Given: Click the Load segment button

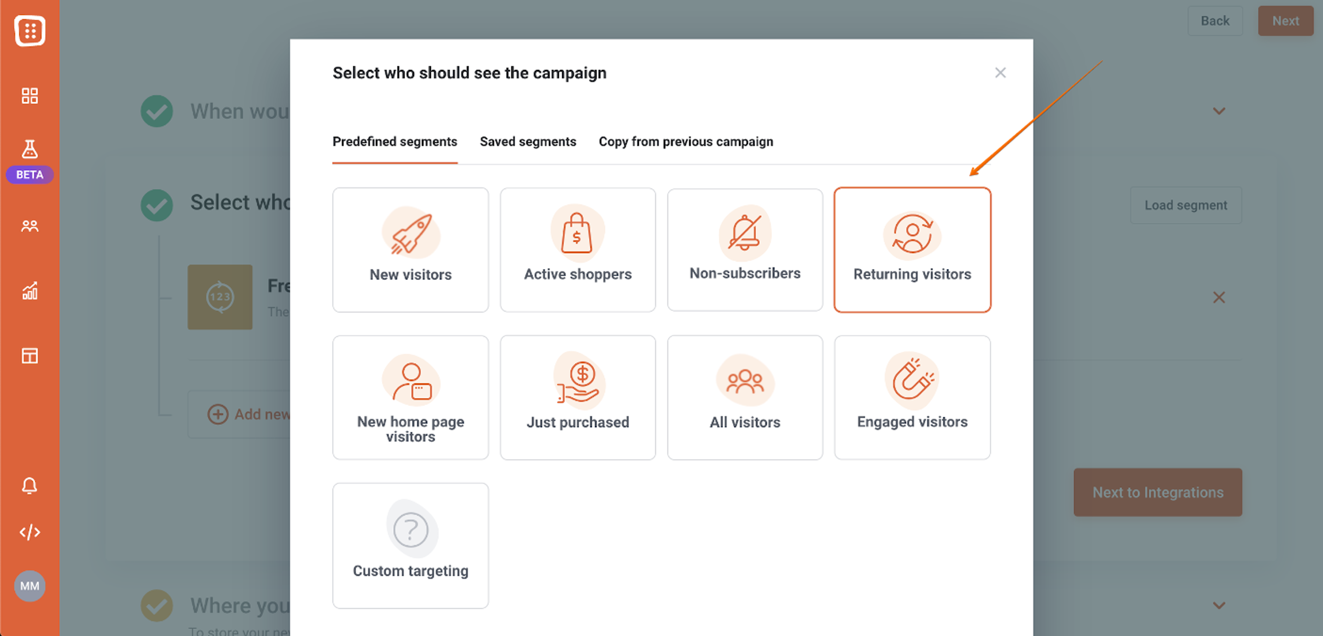Looking at the screenshot, I should coord(1186,205).
